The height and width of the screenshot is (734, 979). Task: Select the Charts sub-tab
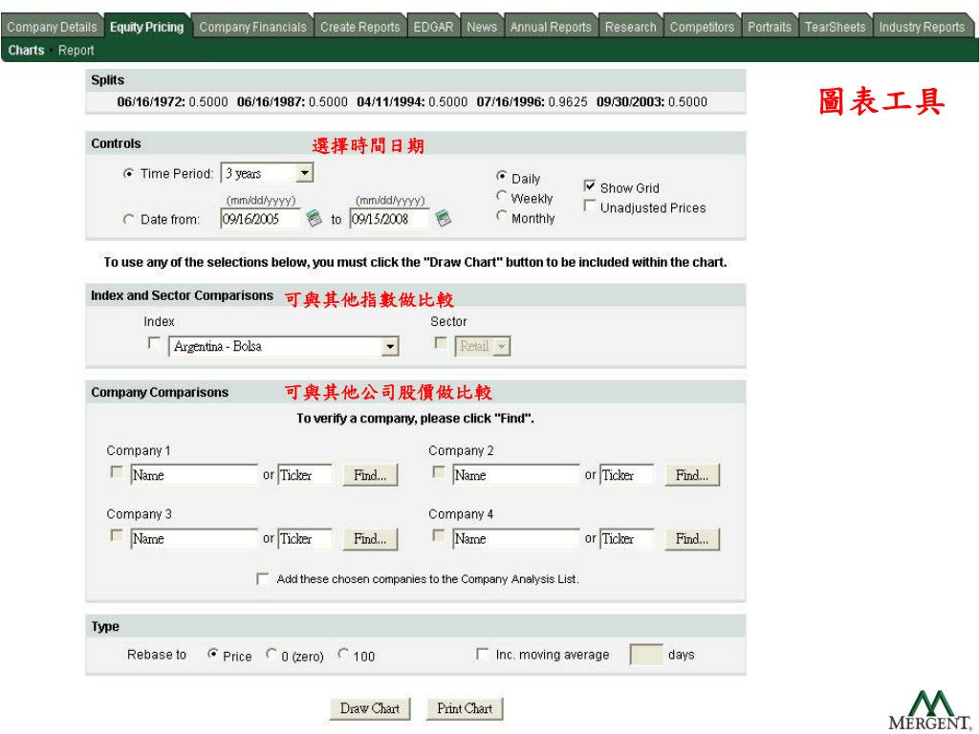click(26, 51)
